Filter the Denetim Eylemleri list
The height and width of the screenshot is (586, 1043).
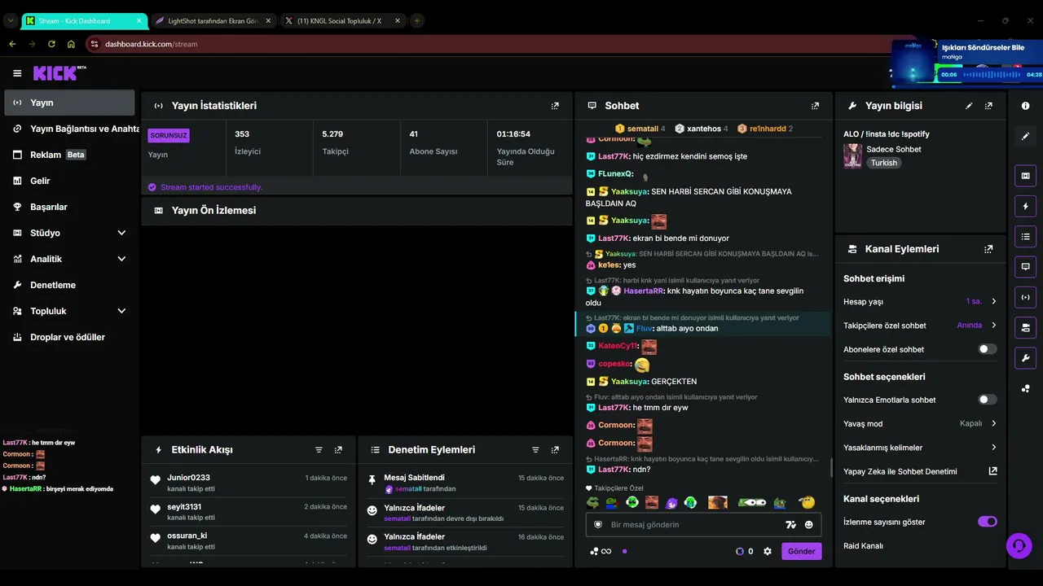click(x=535, y=449)
